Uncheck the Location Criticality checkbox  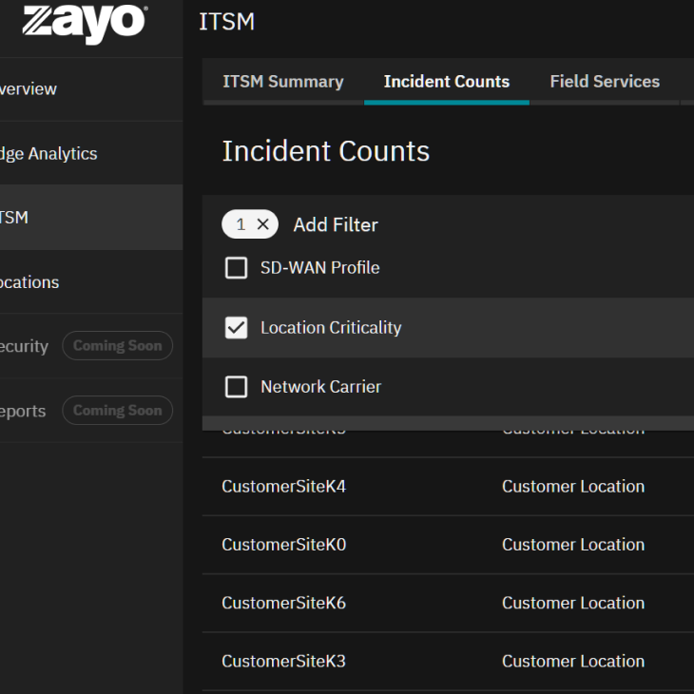237,328
